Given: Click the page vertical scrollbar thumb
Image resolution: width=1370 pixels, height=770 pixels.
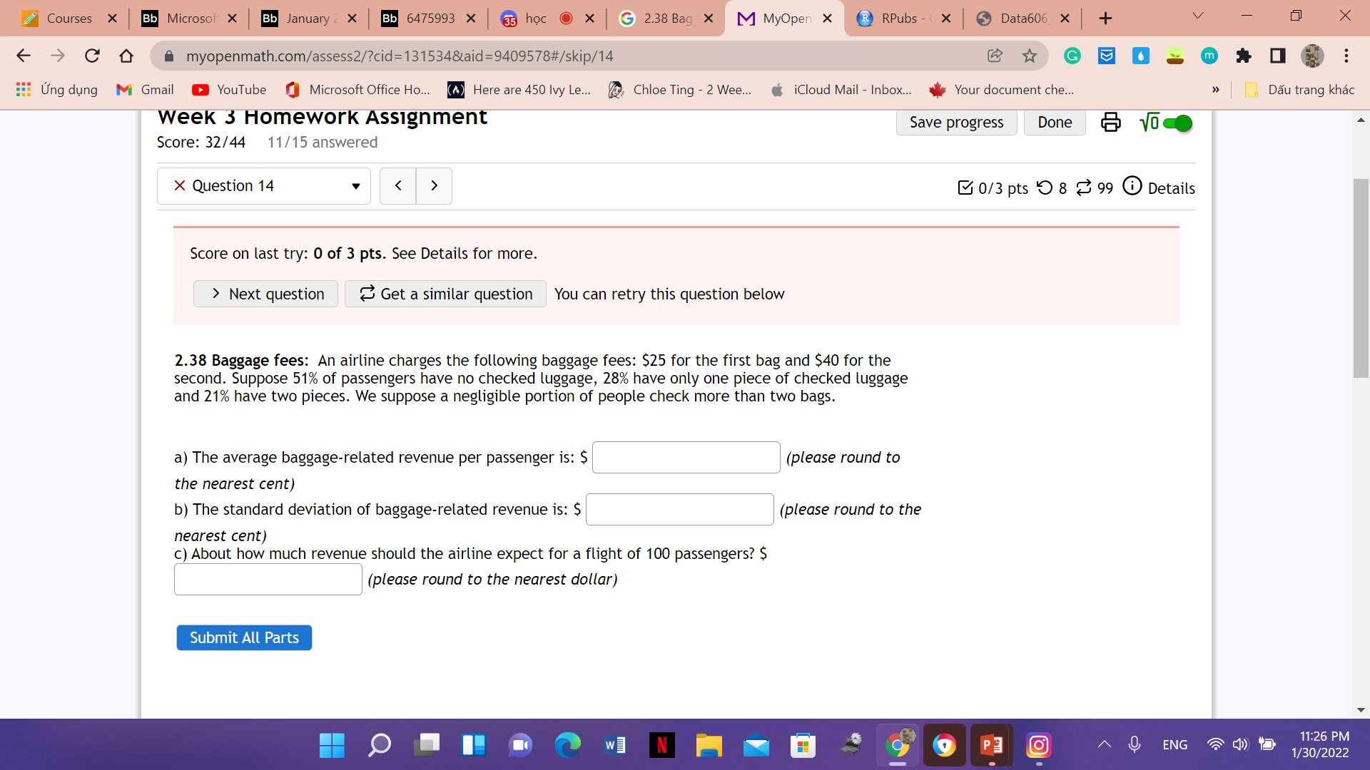Looking at the screenshot, I should tap(1361, 278).
